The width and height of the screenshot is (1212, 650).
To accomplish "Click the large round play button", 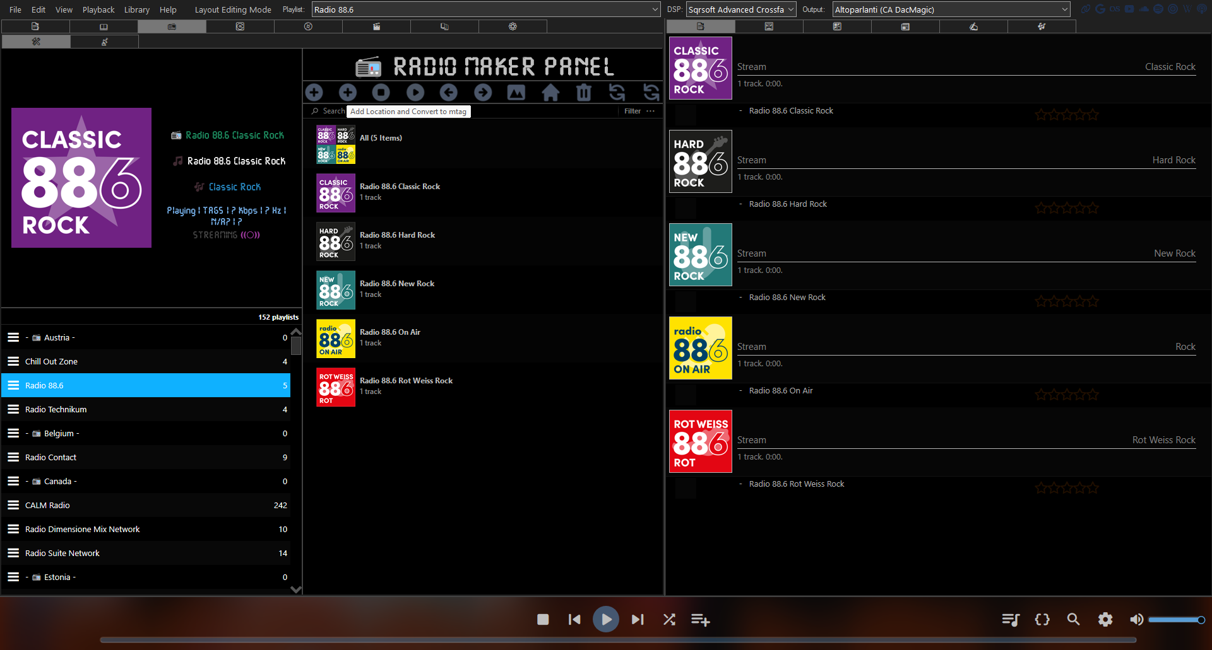I will (606, 619).
